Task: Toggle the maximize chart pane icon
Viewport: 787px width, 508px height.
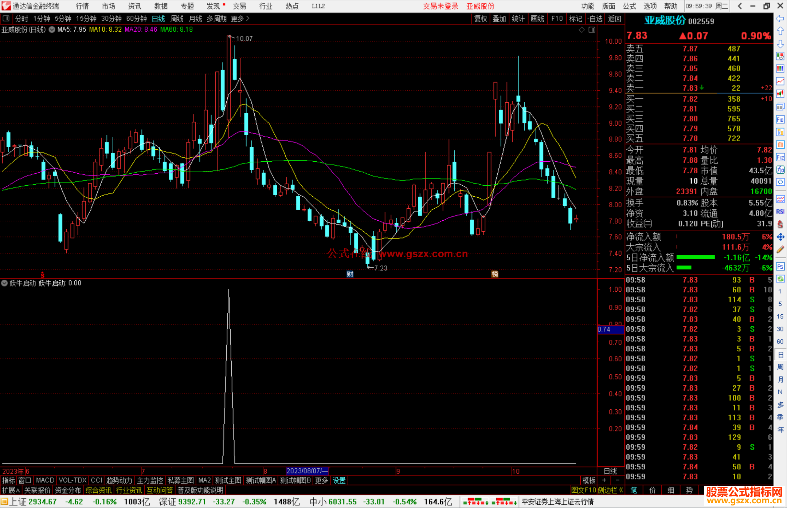Action: point(592,30)
